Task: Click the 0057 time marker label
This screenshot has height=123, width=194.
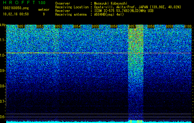Action: (x=132, y=26)
